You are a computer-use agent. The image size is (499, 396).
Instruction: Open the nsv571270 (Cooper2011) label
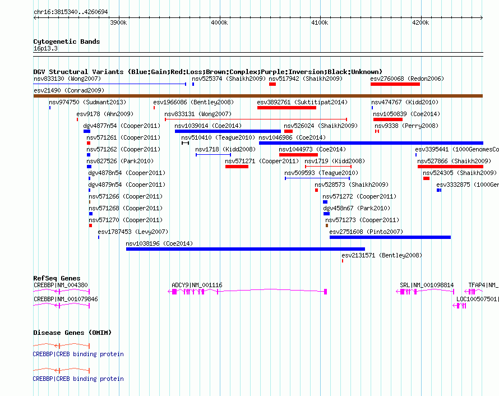(126, 220)
